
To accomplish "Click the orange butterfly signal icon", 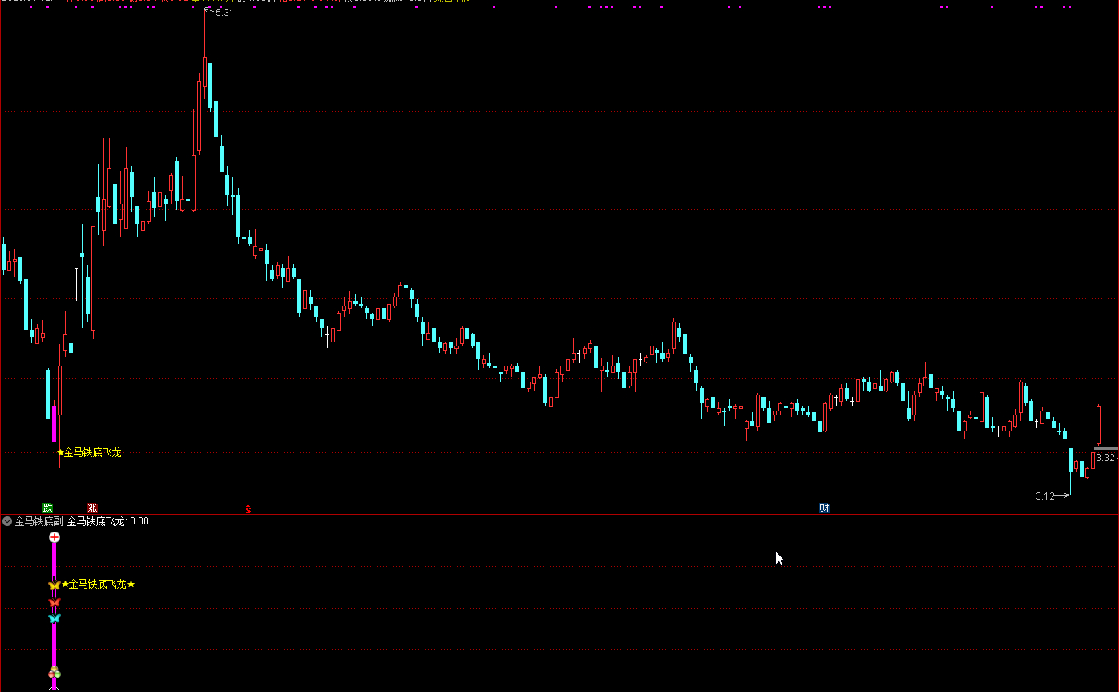I will coord(55,585).
